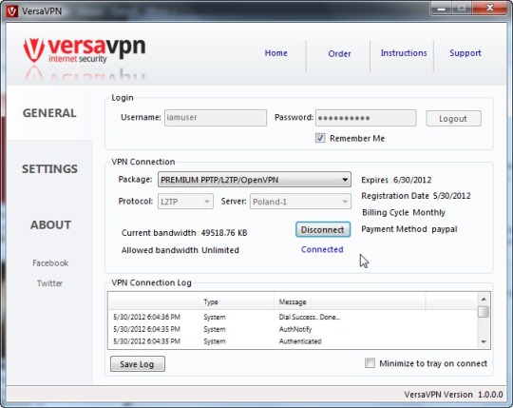Click the Password field
513x408 pixels.
point(366,118)
